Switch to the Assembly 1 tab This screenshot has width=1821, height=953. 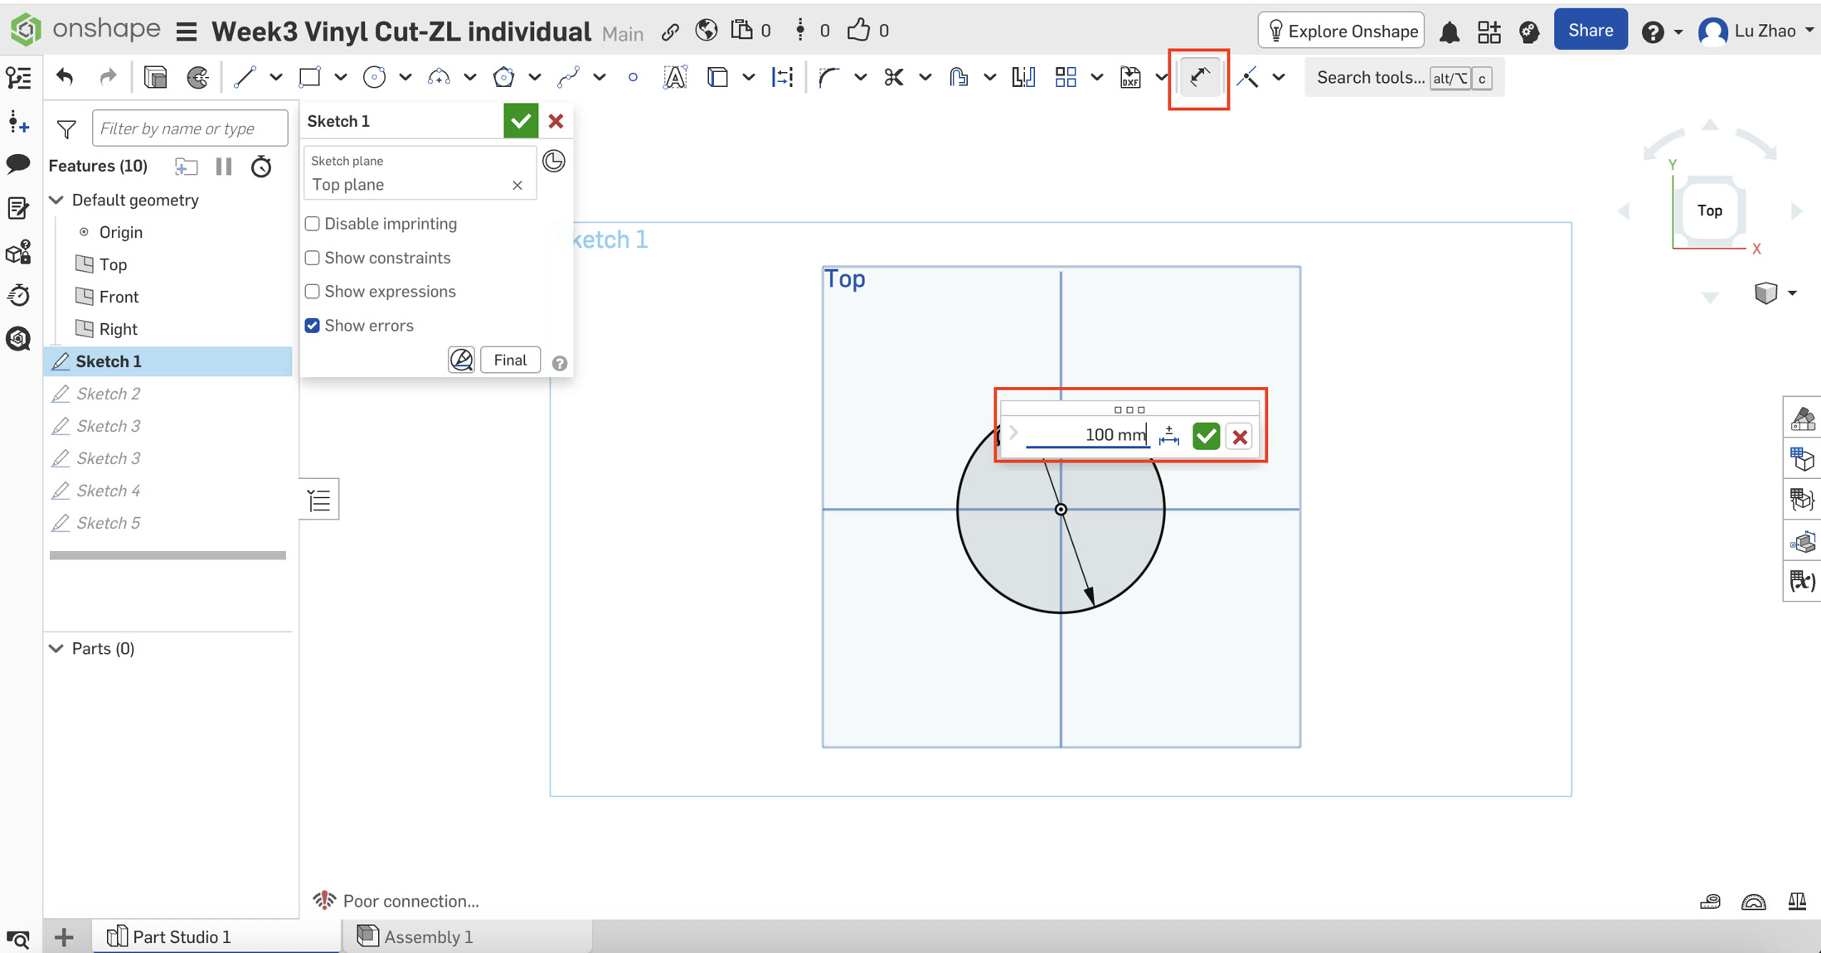pyautogui.click(x=428, y=936)
